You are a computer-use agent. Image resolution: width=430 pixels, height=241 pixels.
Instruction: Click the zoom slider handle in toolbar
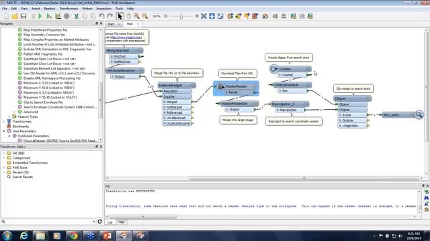(x=181, y=16)
